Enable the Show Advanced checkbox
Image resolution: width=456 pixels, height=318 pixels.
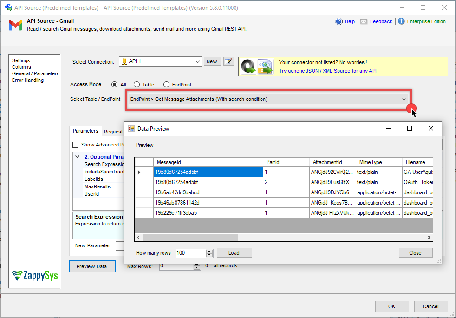point(76,145)
